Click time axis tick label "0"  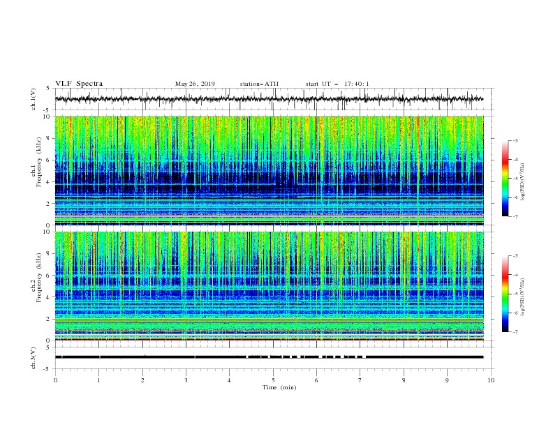[x=55, y=380]
